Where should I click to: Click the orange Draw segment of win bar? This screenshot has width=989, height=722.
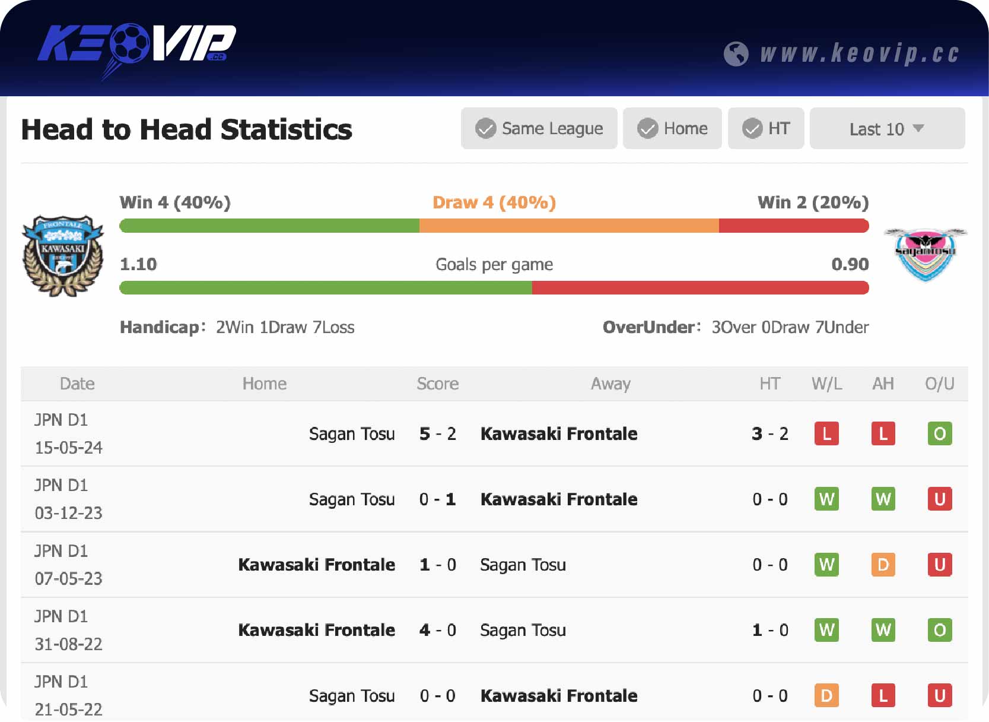568,226
